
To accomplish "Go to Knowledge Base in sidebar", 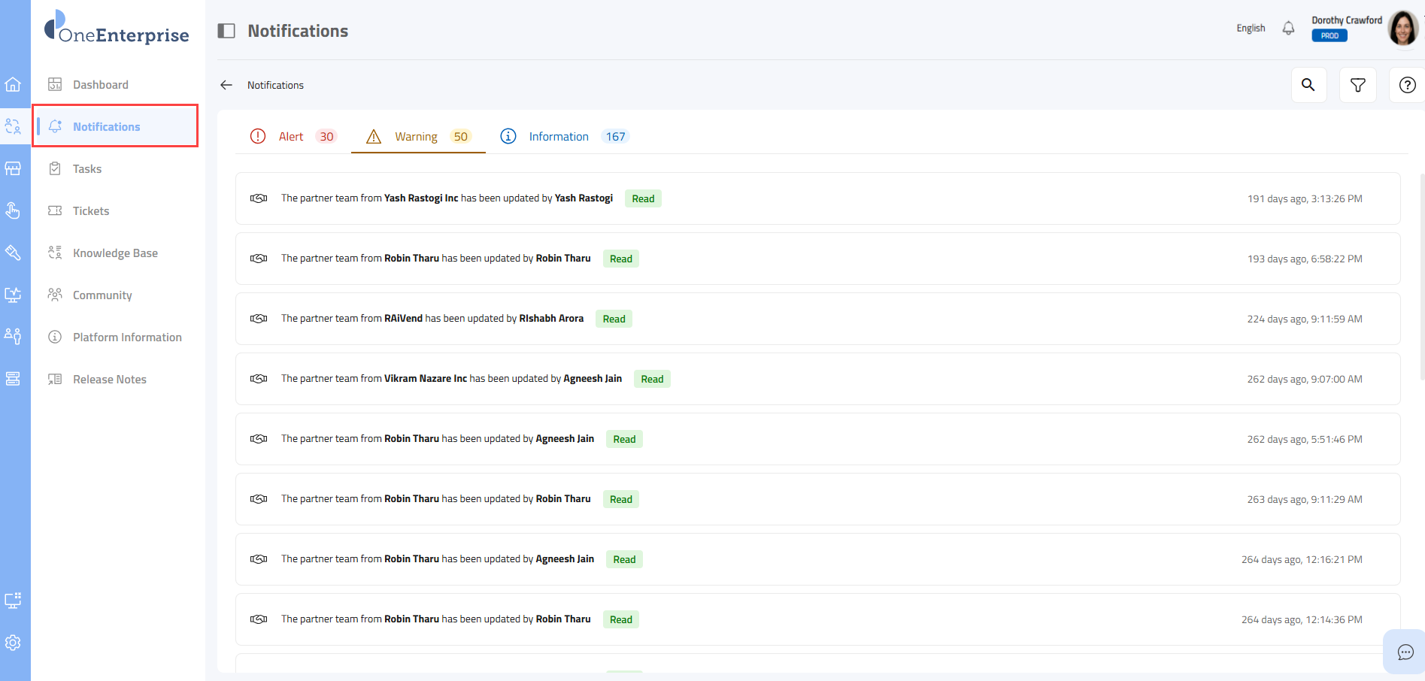I will [x=115, y=253].
